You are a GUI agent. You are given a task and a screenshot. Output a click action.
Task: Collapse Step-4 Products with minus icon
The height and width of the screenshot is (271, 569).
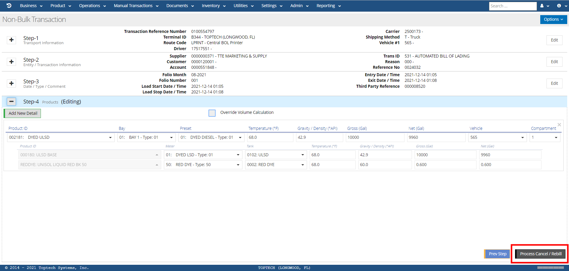(12, 101)
